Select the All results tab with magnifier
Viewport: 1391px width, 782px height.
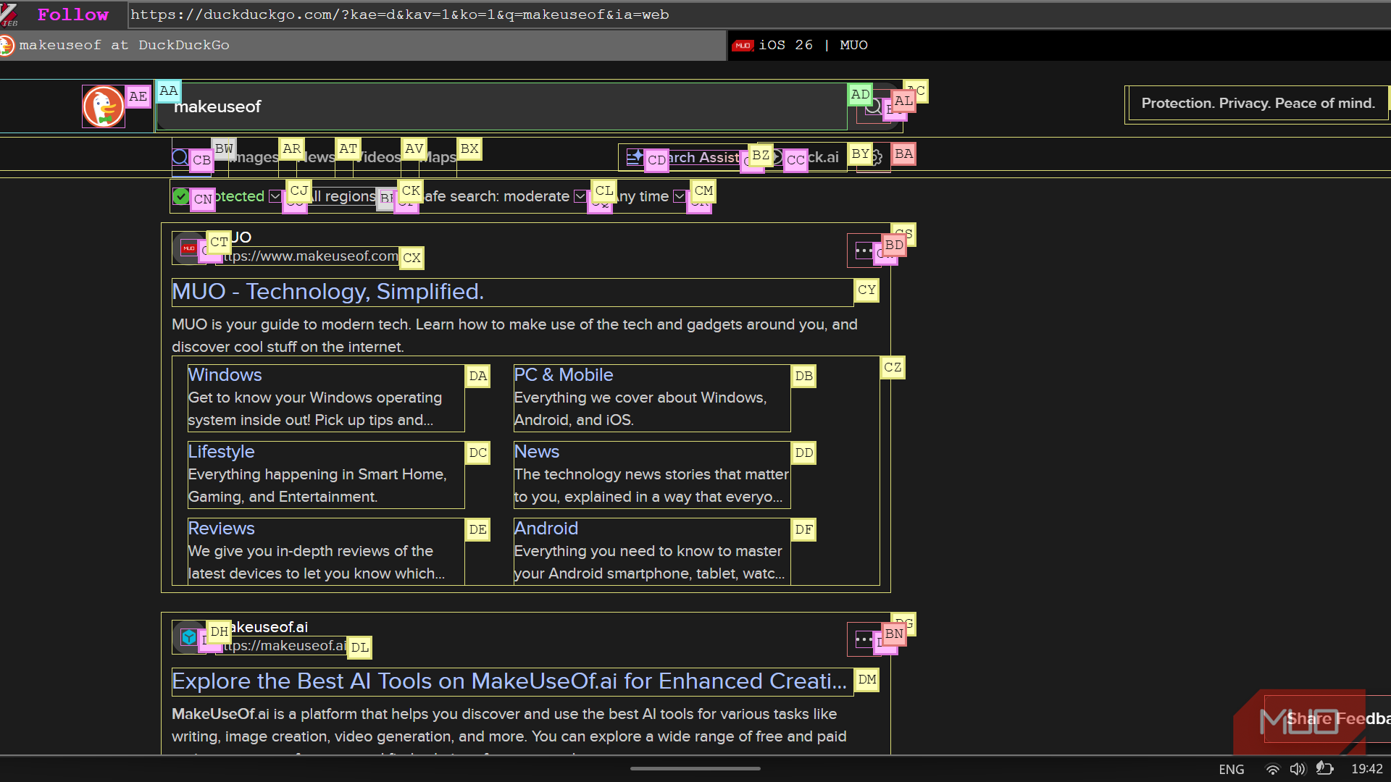pyautogui.click(x=191, y=157)
